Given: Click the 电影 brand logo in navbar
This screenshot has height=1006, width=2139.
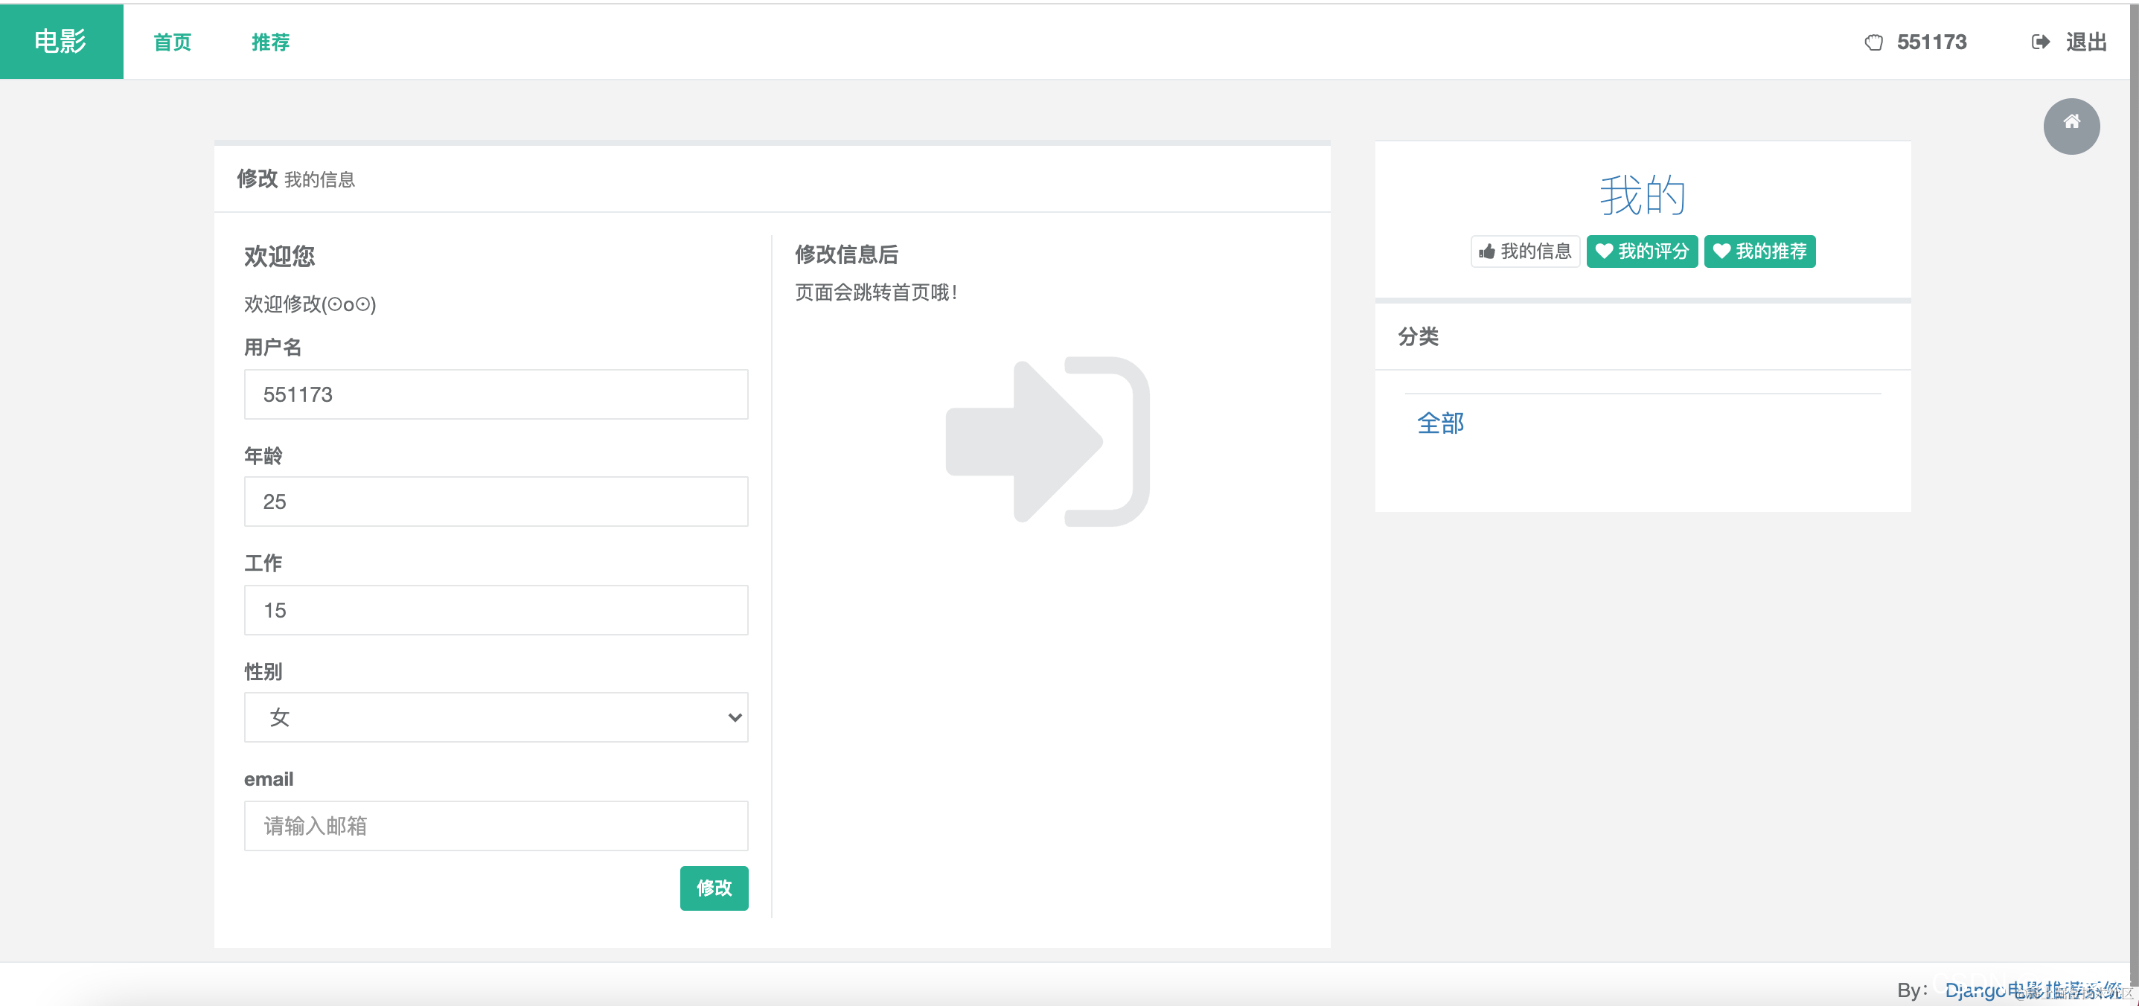Looking at the screenshot, I should coord(59,42).
